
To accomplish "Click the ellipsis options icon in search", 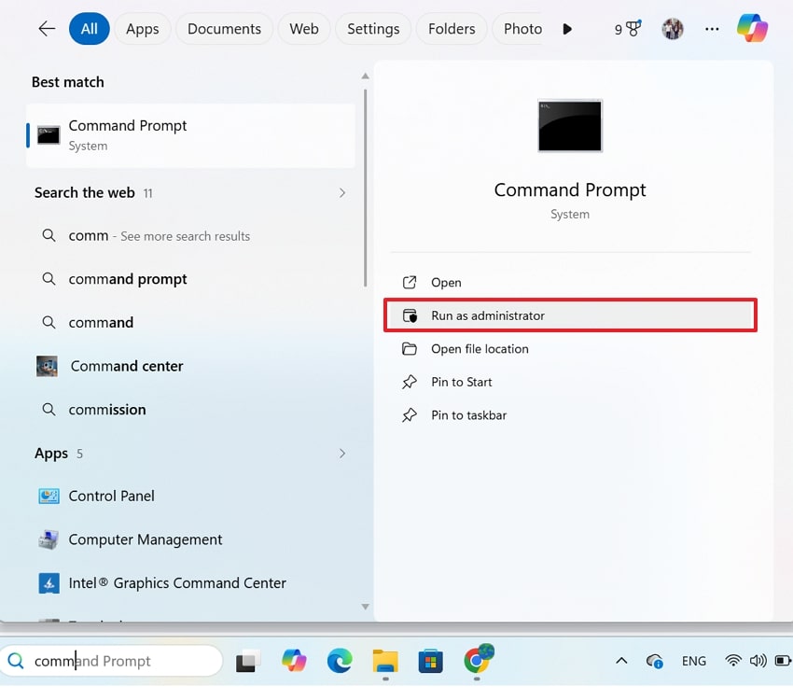I will (x=712, y=29).
